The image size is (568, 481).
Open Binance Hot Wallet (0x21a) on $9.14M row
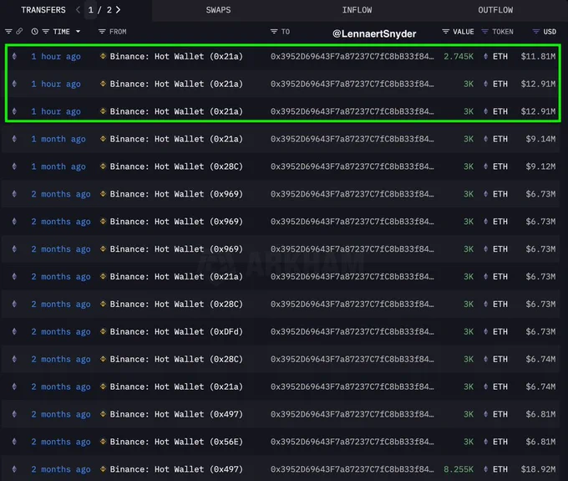tap(176, 139)
